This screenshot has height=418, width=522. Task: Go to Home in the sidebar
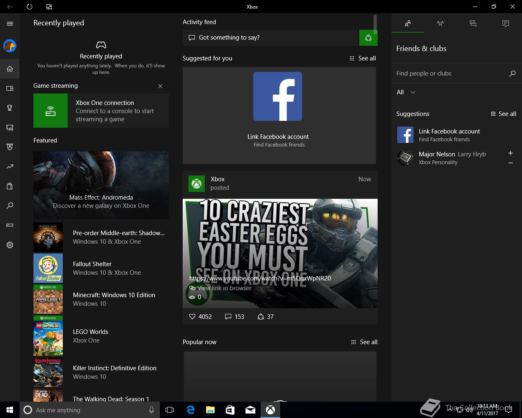coord(10,69)
